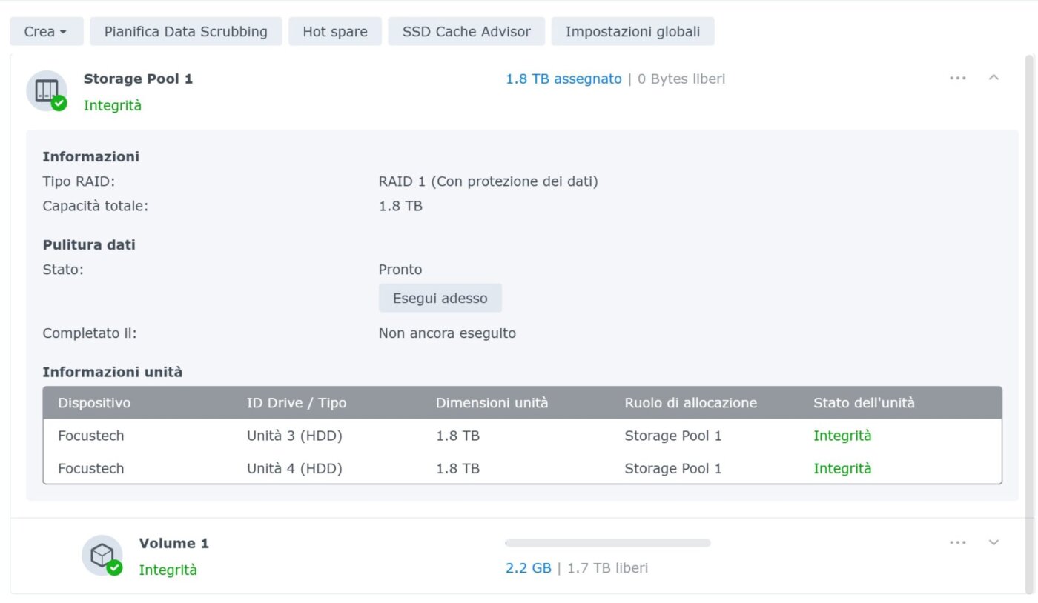This screenshot has height=603, width=1038.
Task: Click the Stato dell'unità column header
Action: (864, 403)
